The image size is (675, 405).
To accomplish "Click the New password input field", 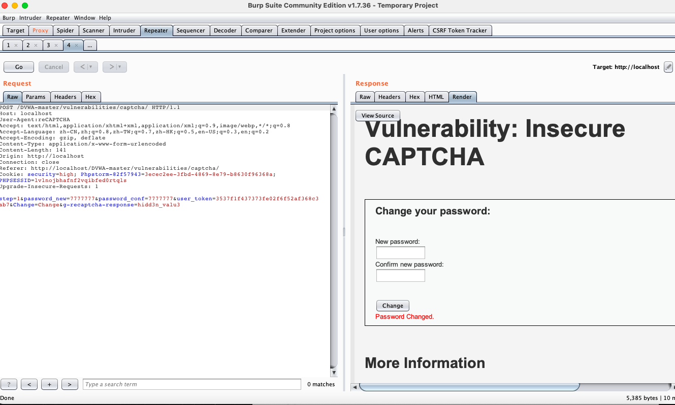I will (400, 252).
